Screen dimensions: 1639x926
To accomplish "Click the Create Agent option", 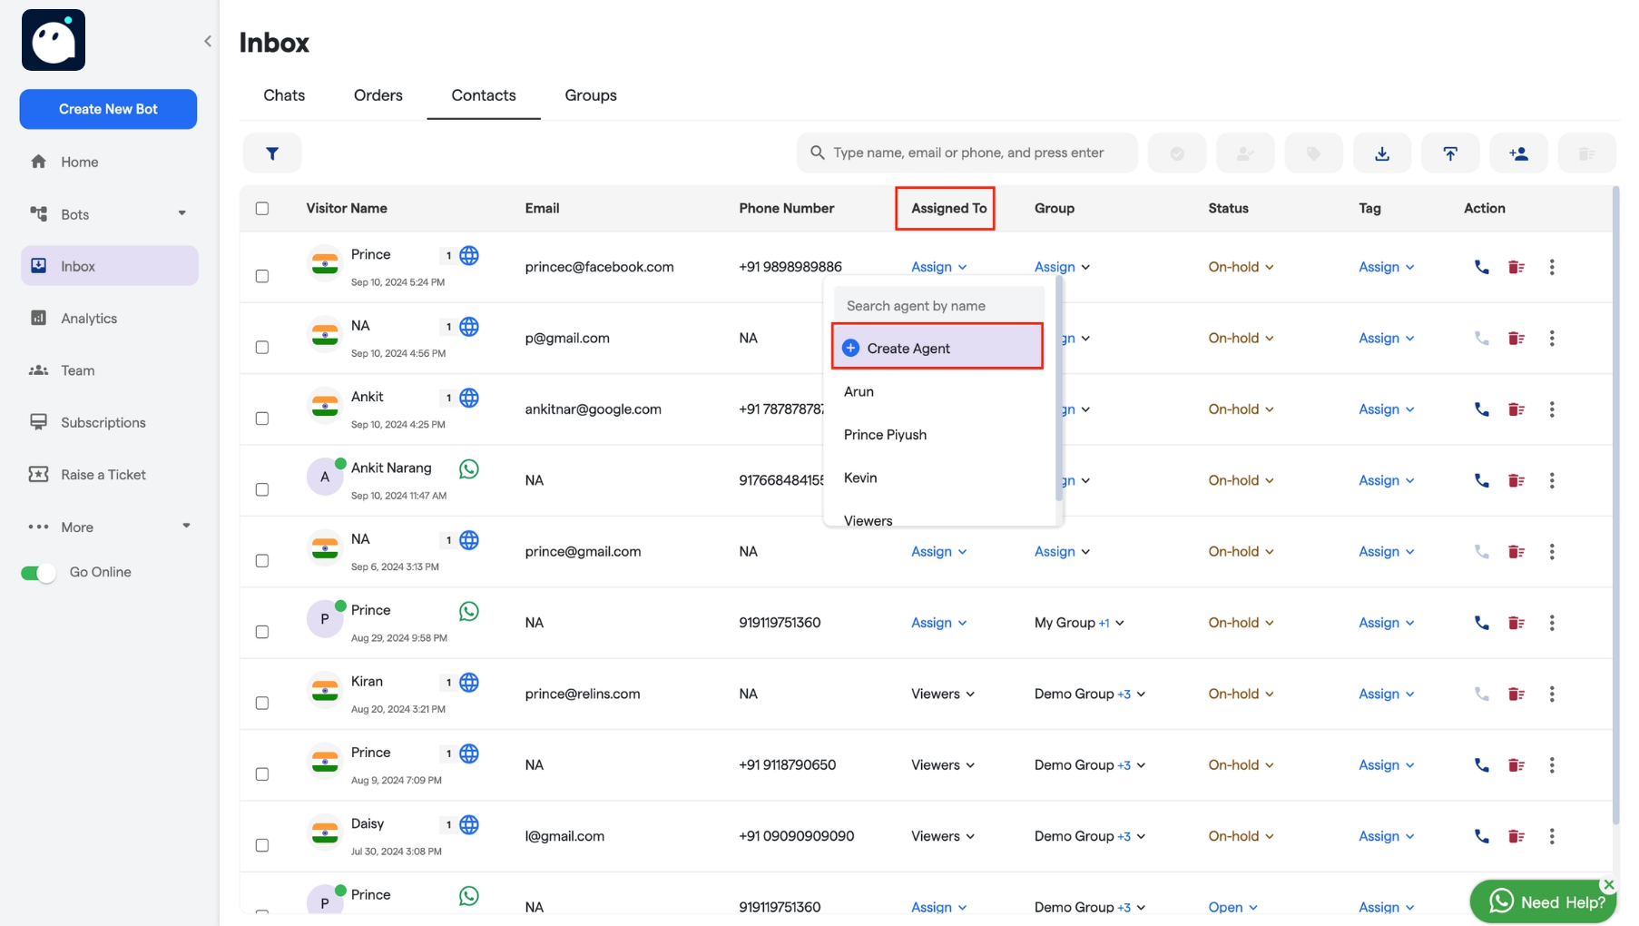I will pos(937,348).
